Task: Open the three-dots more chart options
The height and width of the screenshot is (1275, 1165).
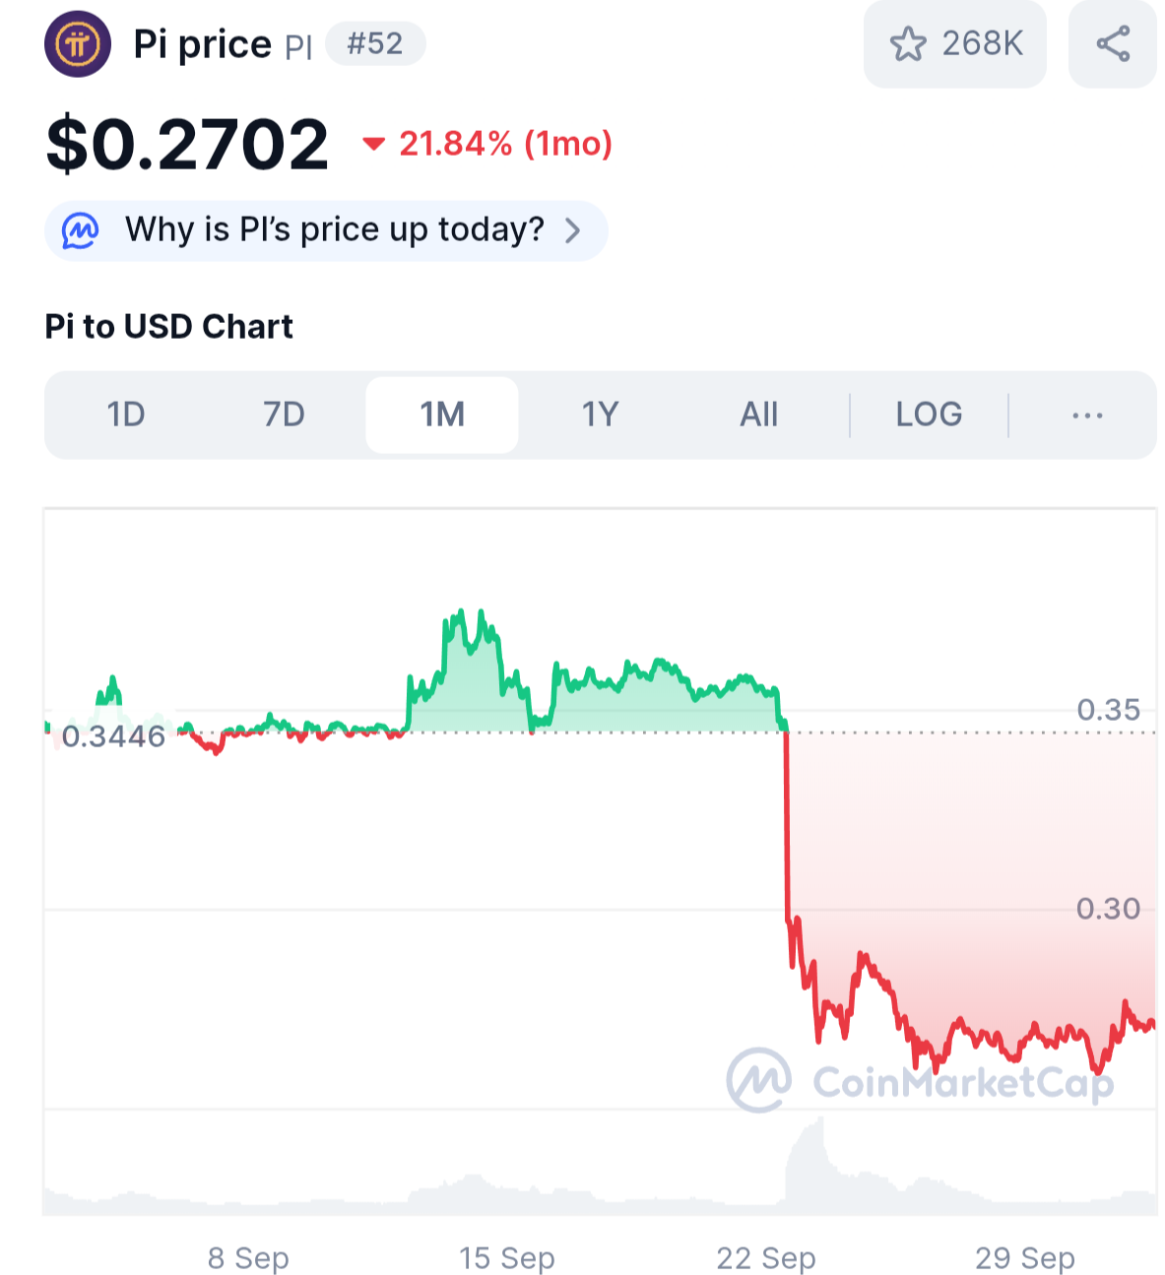Action: point(1087,414)
